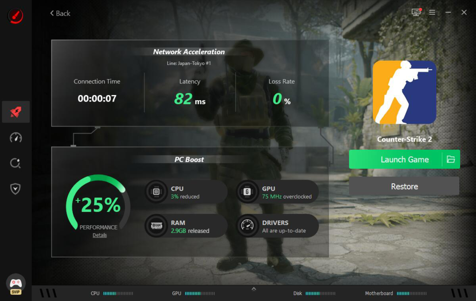Open game folder icon beside Launch Game
Screen dimensions: 476x301
pos(451,159)
